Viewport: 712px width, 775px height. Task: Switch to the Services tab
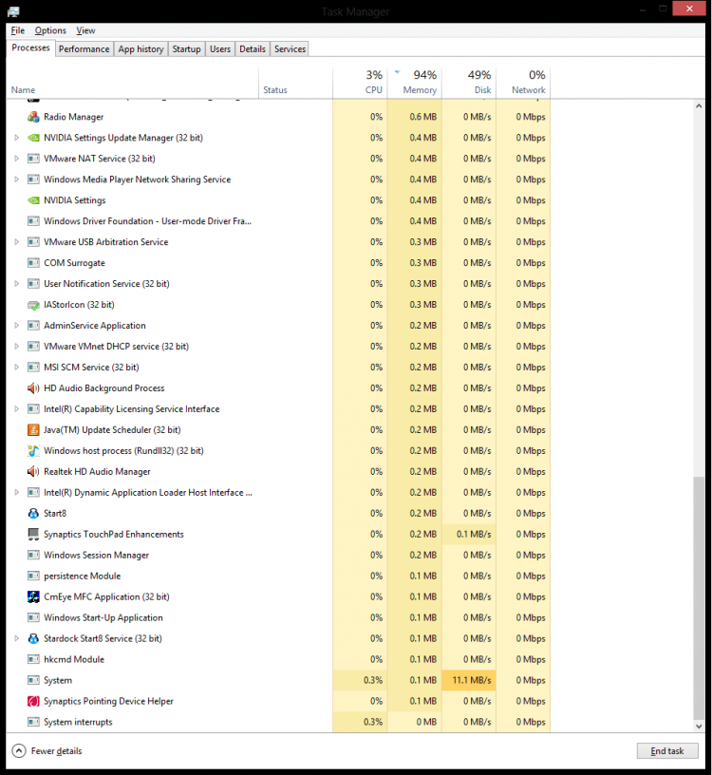click(x=290, y=49)
